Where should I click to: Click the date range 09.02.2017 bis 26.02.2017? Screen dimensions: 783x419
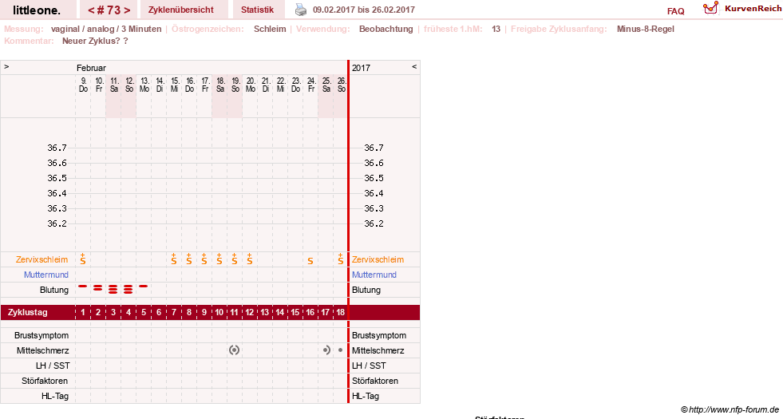363,10
